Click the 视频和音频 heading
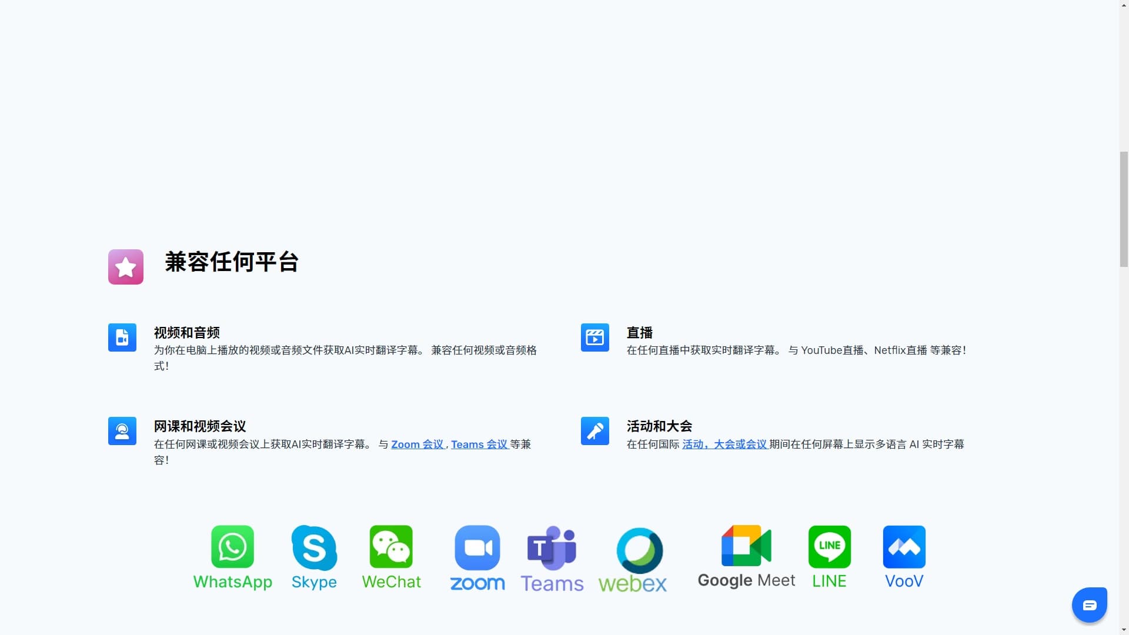 pyautogui.click(x=187, y=333)
